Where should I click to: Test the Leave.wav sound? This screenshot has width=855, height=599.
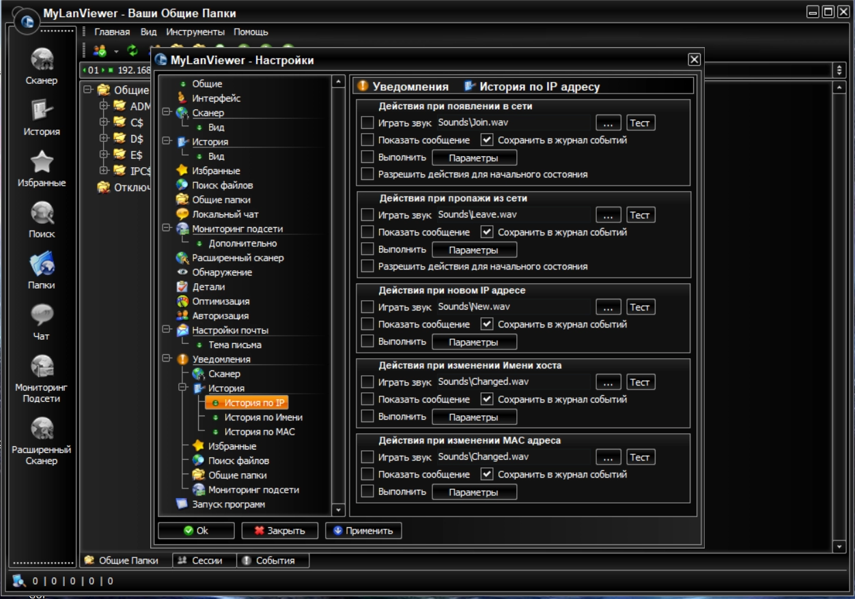click(x=640, y=215)
